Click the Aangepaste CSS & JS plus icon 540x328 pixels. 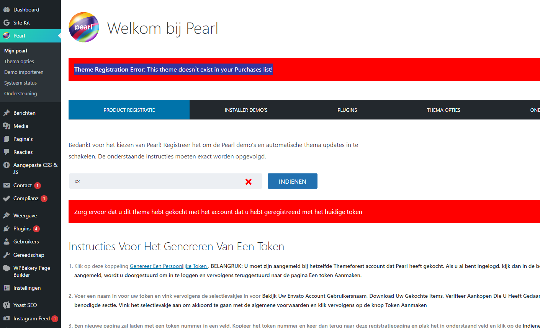point(7,165)
